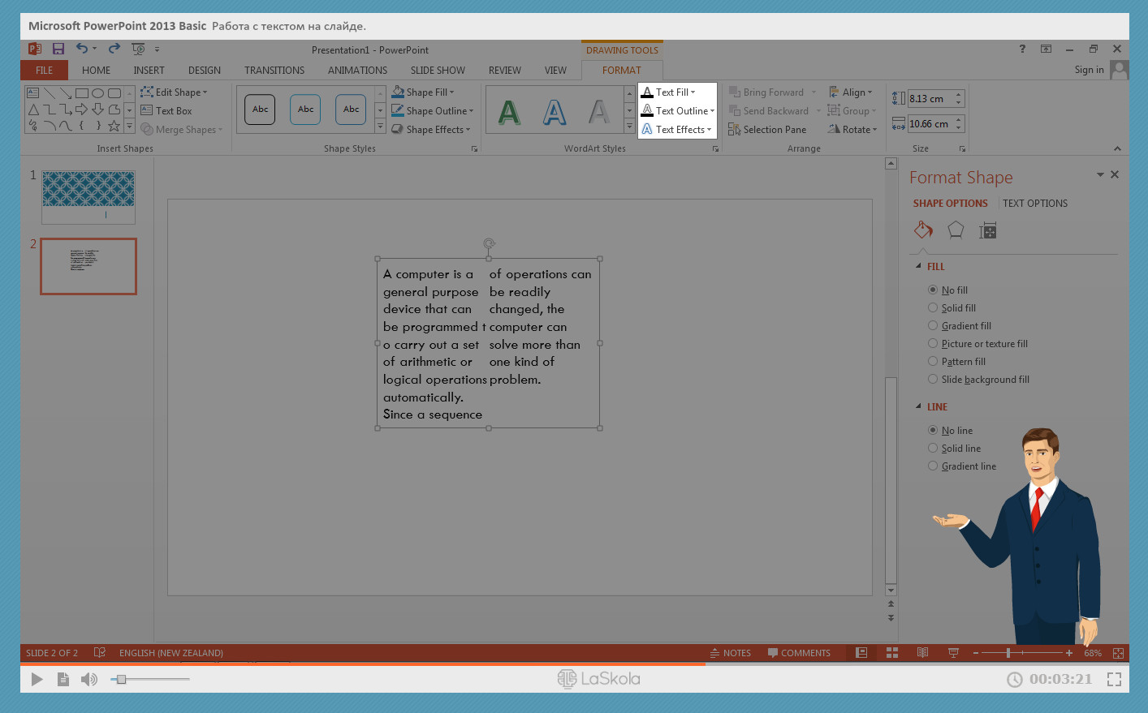Viewport: 1148px width, 713px height.
Task: Click the Fill & Line paint bucket icon
Action: pyautogui.click(x=923, y=230)
